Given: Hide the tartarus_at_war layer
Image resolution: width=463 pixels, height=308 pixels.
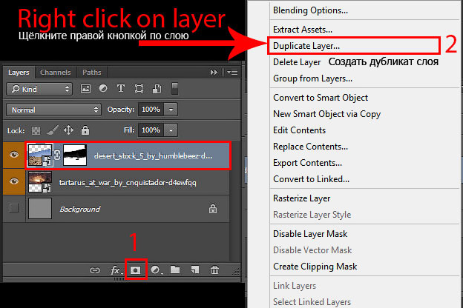Looking at the screenshot, I should [x=14, y=181].
